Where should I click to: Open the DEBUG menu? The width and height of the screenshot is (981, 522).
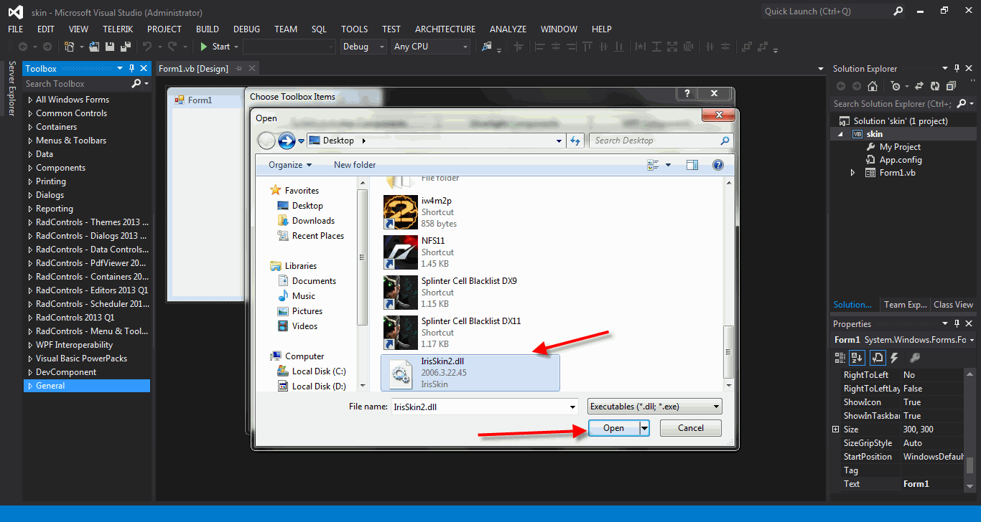[x=247, y=29]
